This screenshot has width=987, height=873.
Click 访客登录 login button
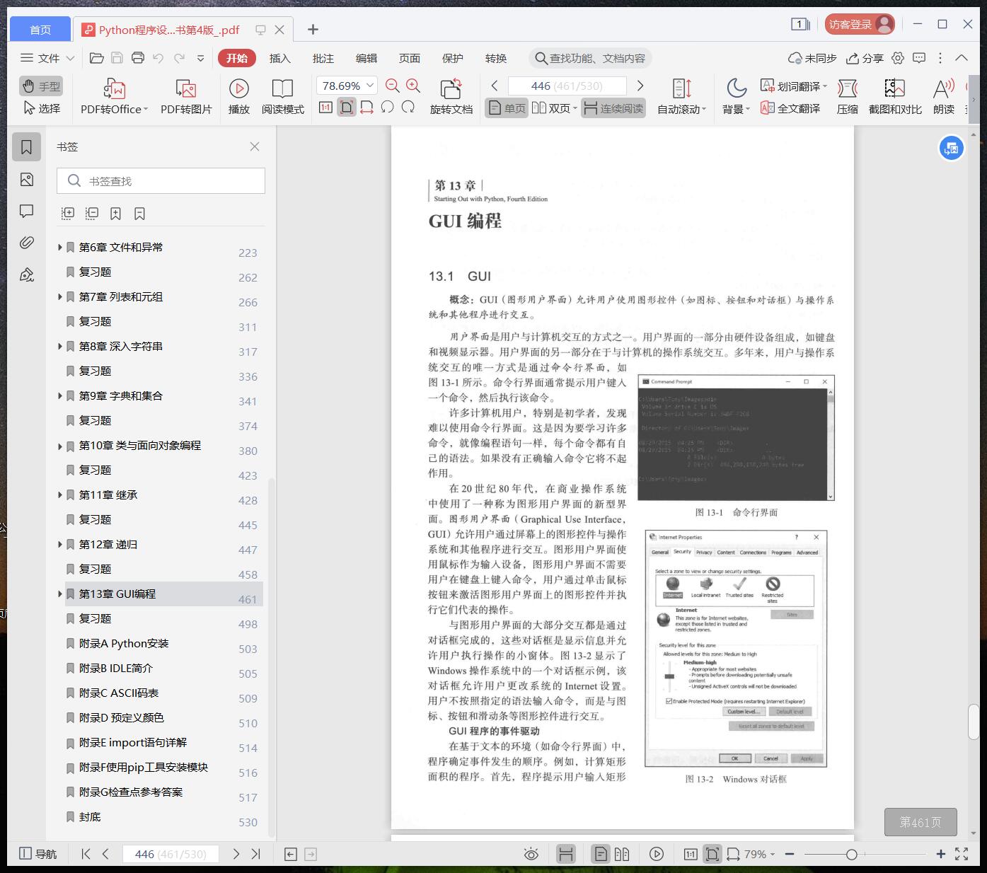[860, 24]
